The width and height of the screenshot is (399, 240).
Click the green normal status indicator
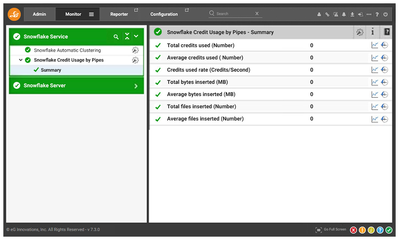pyautogui.click(x=389, y=230)
